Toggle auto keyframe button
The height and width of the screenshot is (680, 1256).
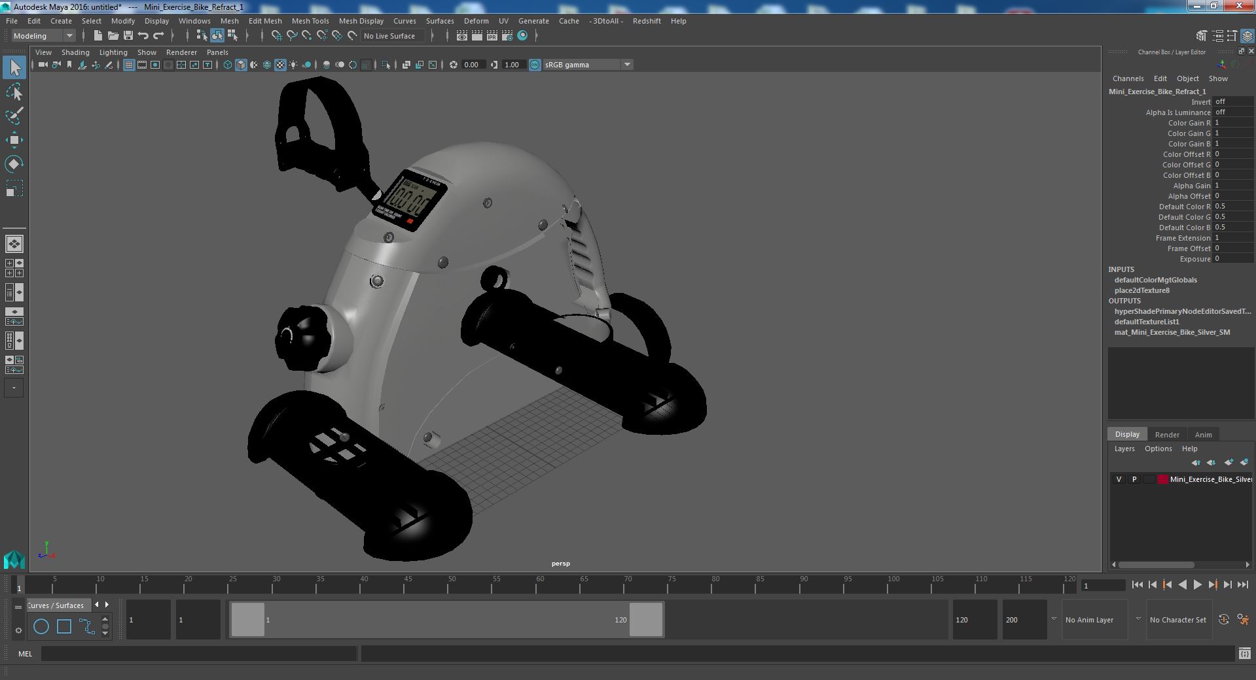(1224, 619)
